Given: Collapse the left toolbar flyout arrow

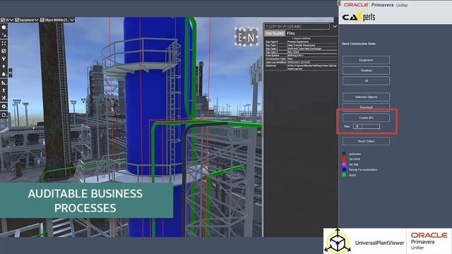Looking at the screenshot, I should pyautogui.click(x=11, y=73).
